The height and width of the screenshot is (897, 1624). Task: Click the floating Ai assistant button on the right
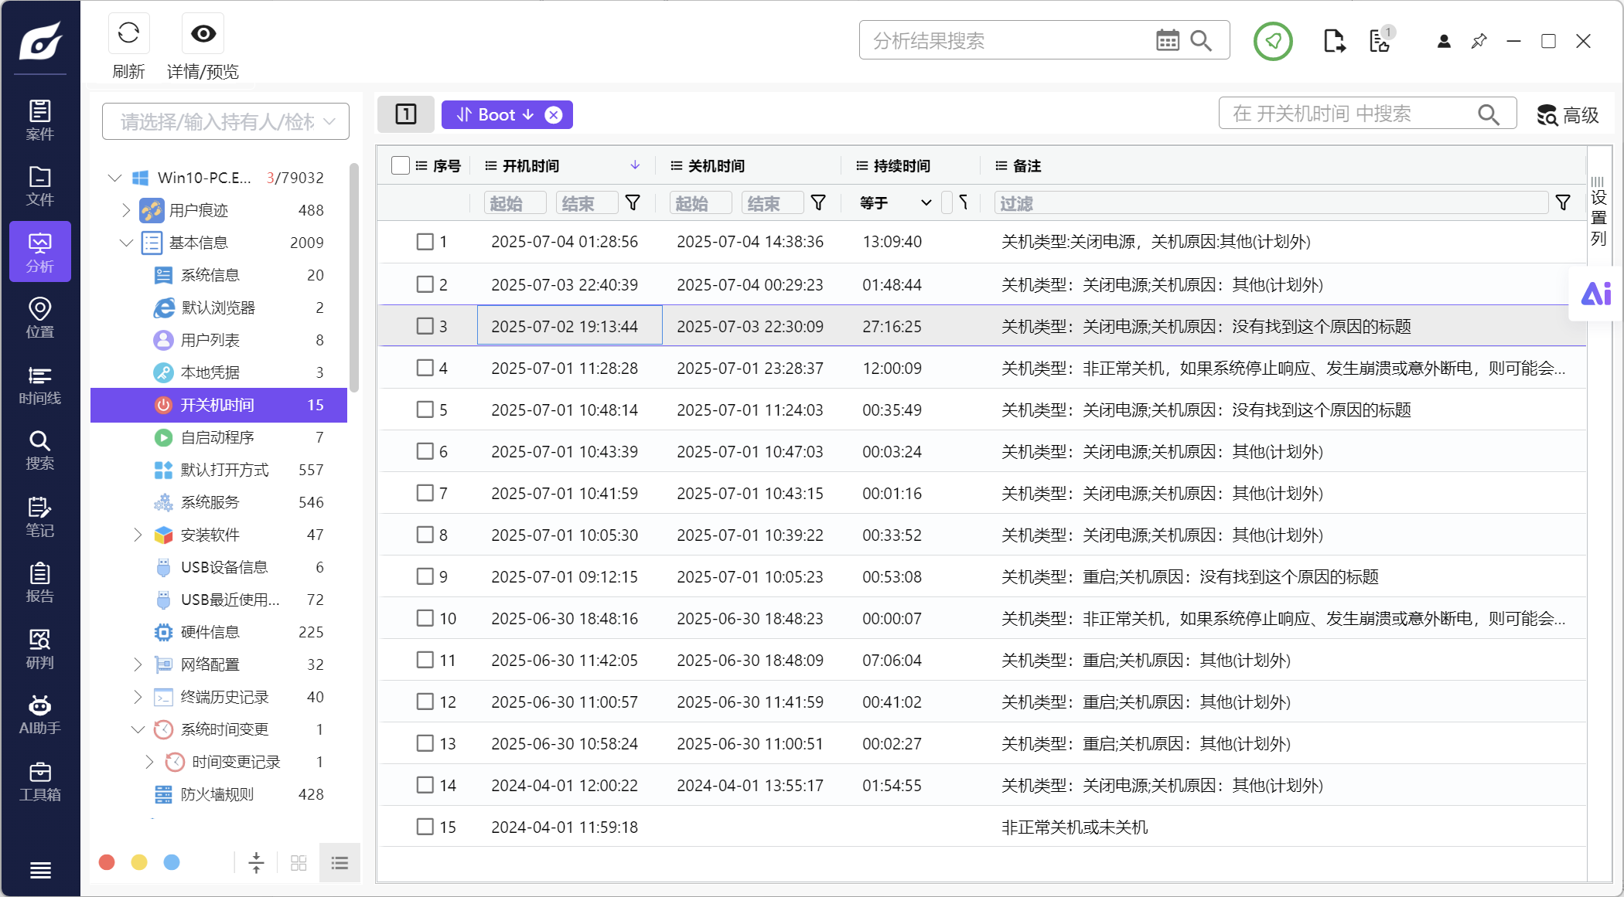pyautogui.click(x=1595, y=294)
